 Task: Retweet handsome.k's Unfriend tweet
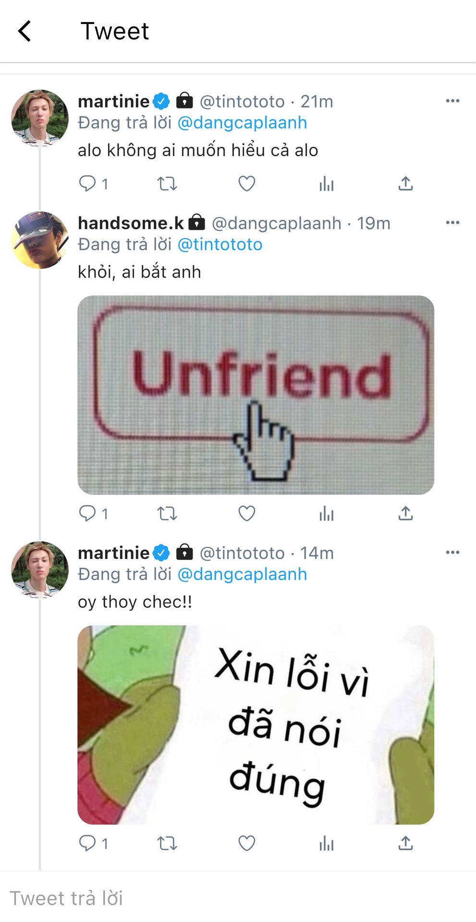click(x=167, y=513)
